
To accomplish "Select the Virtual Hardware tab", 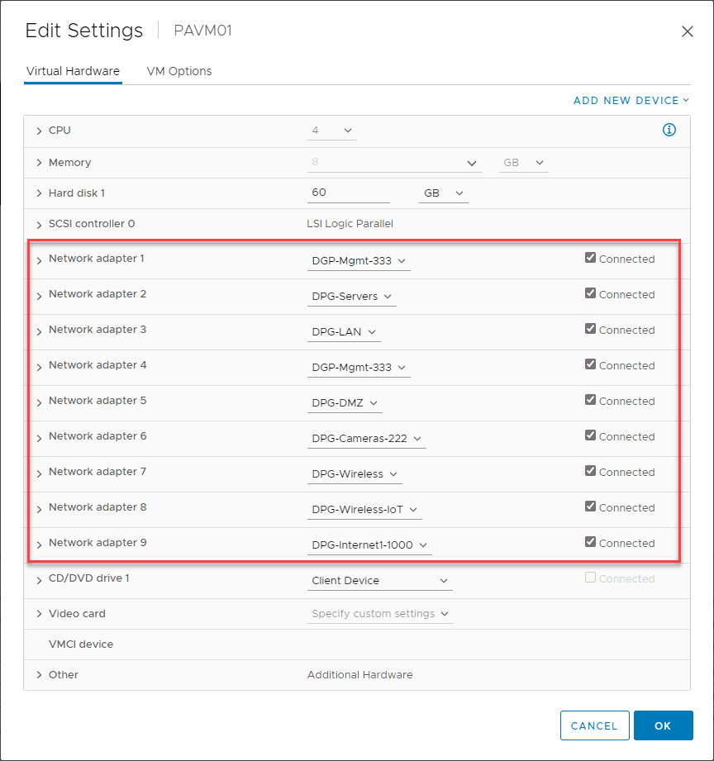I will coord(73,71).
